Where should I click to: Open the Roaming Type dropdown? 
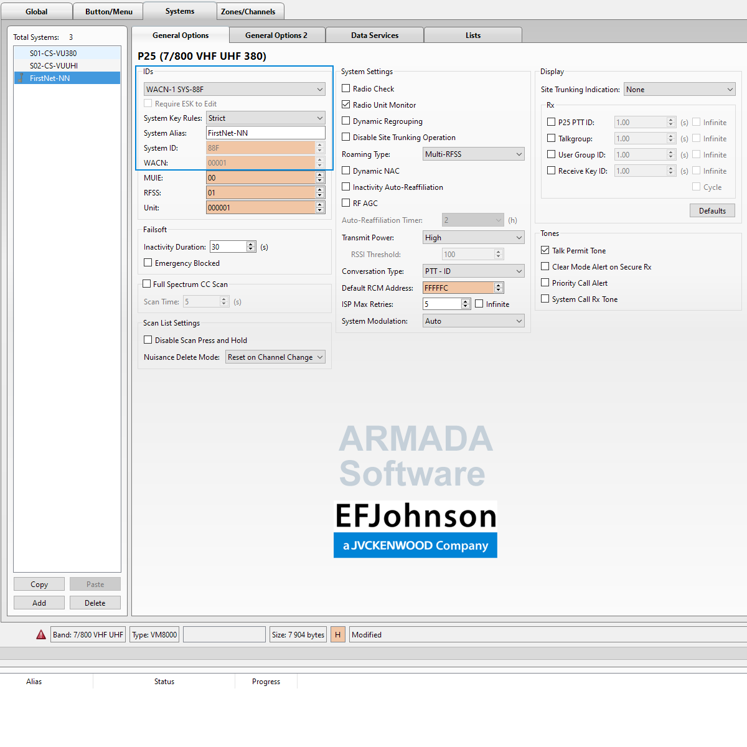(473, 154)
